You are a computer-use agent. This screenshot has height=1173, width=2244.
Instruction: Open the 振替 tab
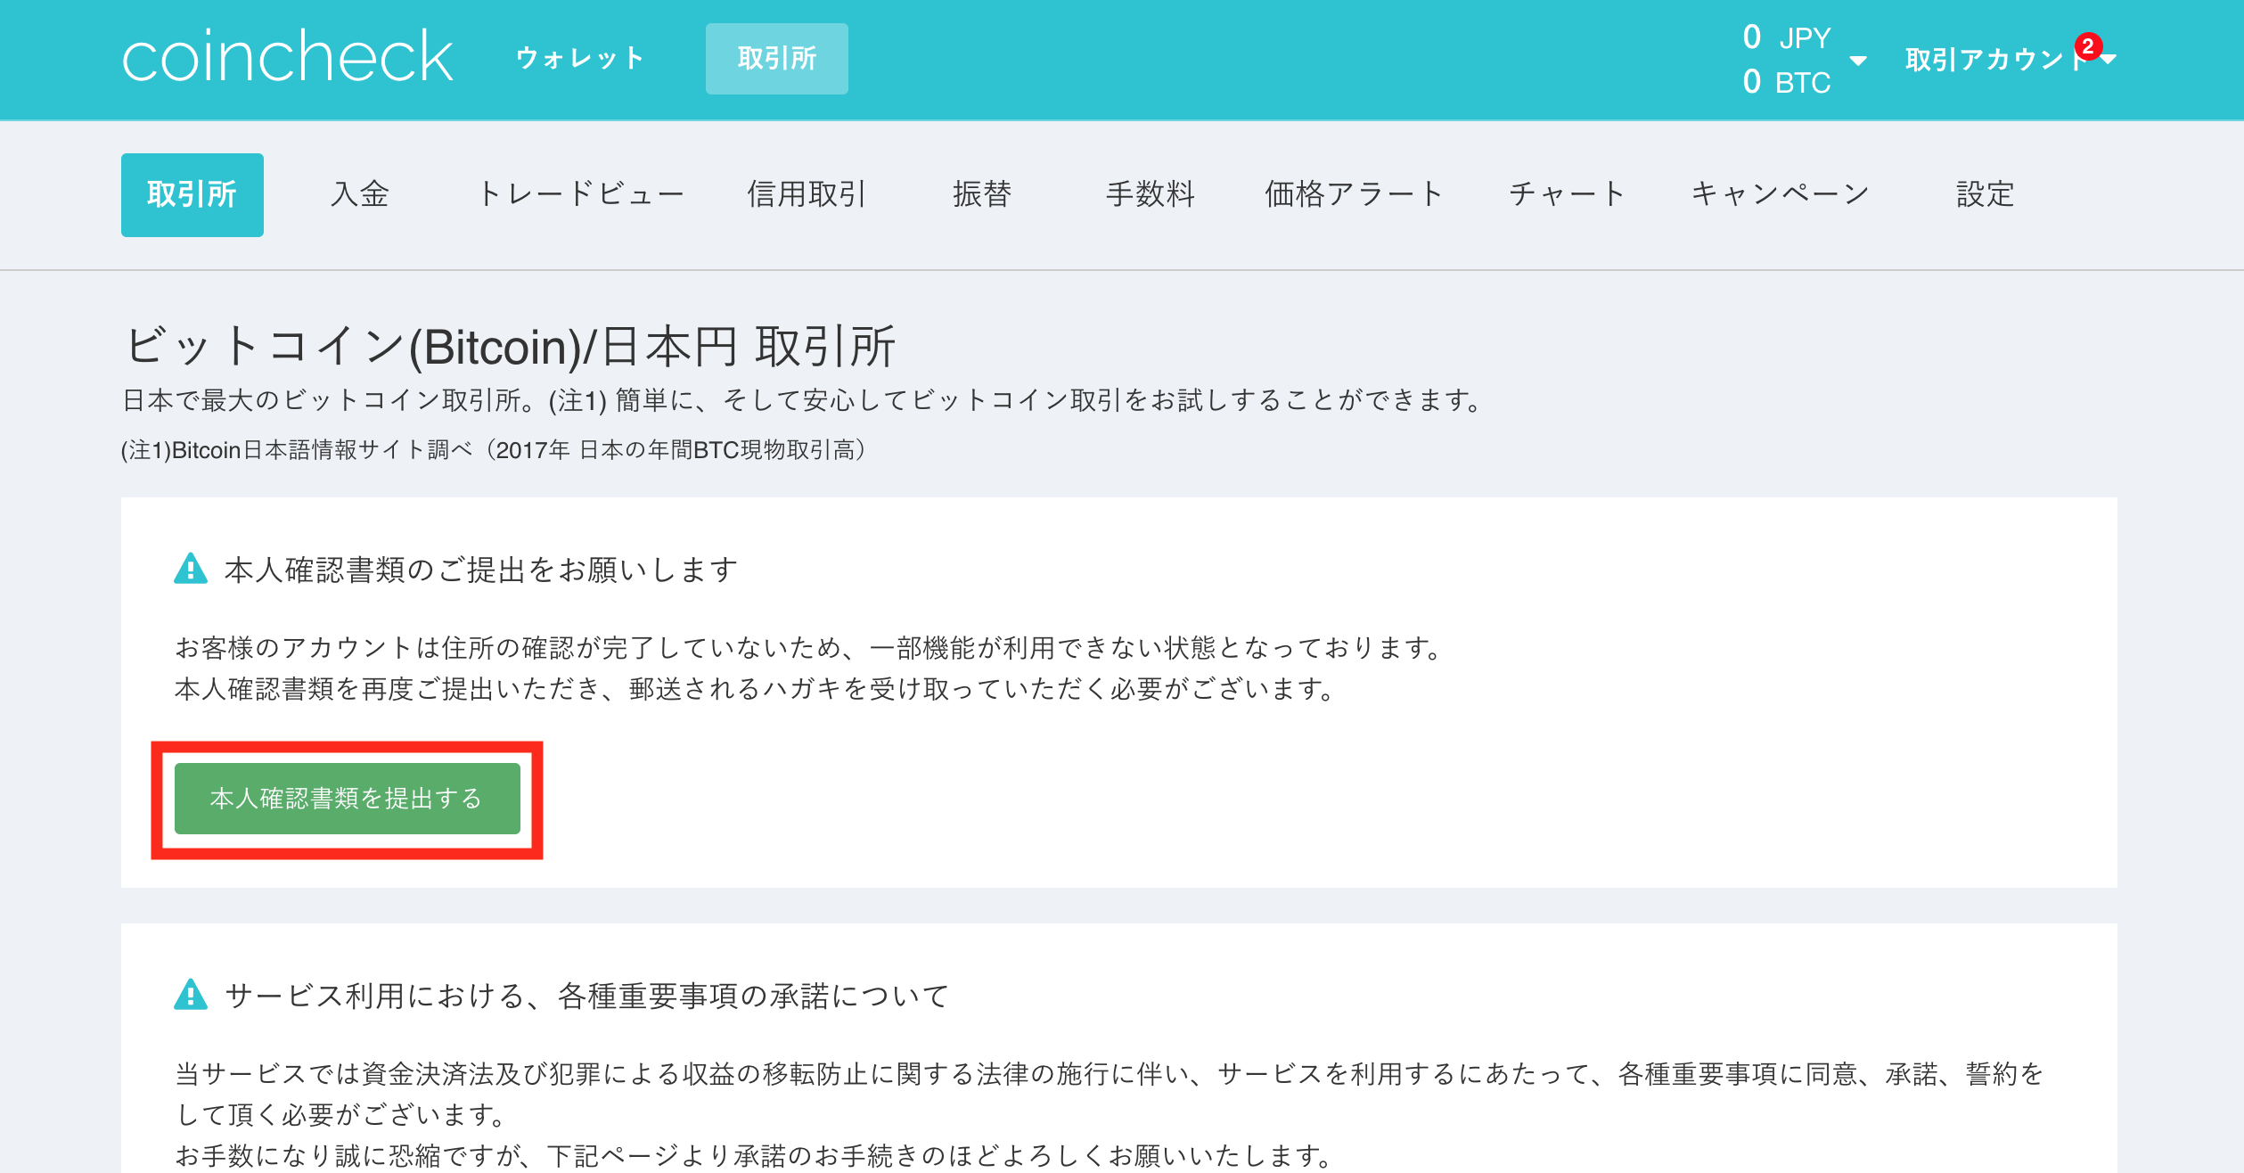click(982, 193)
